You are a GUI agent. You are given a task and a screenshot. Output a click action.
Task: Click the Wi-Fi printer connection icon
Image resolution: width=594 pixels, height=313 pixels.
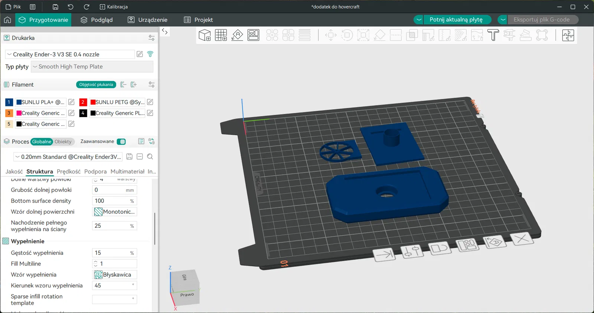(150, 54)
